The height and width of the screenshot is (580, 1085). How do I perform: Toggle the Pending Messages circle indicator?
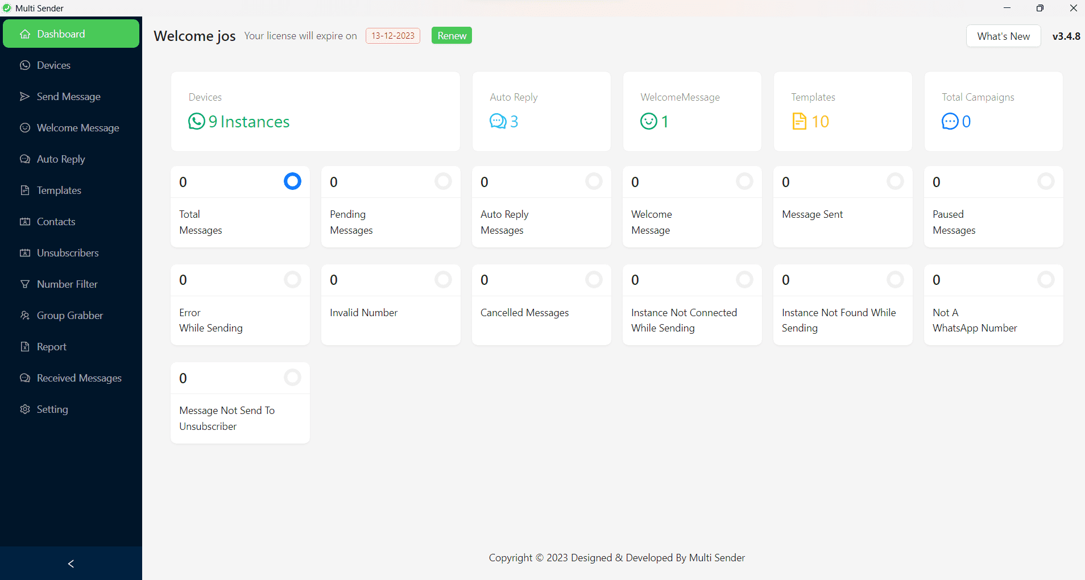coord(443,181)
